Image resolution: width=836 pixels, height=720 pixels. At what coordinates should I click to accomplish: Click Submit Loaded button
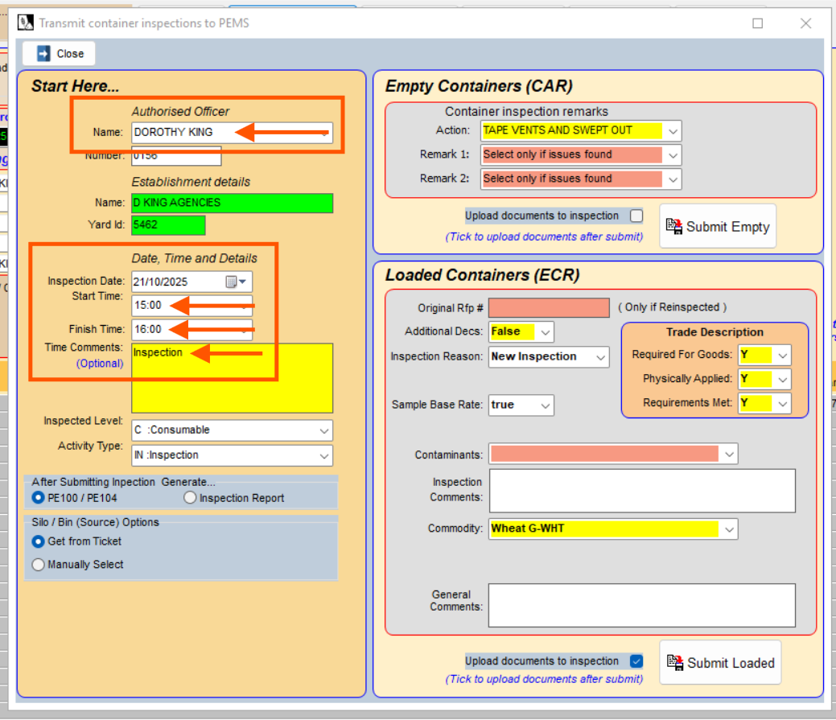[720, 663]
